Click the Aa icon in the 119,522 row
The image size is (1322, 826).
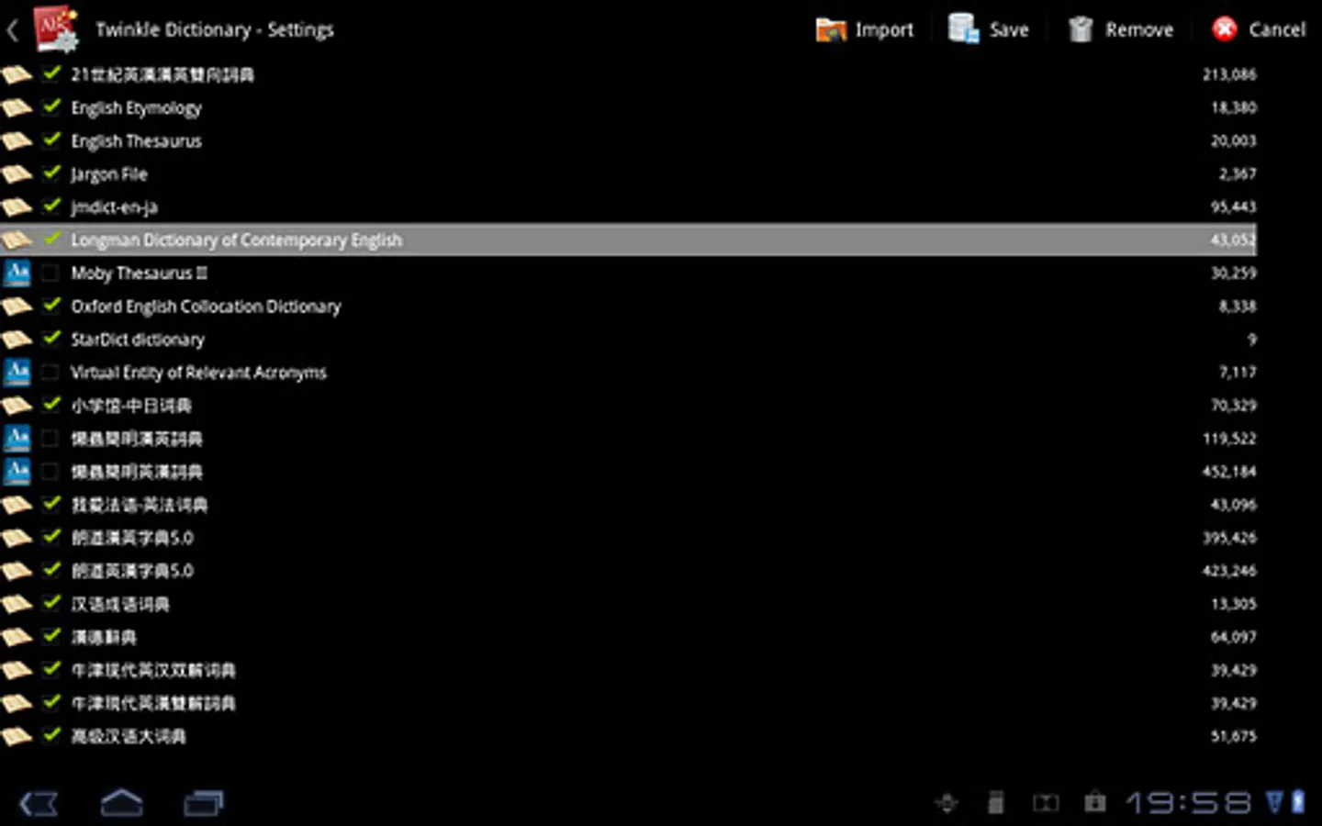(x=17, y=438)
